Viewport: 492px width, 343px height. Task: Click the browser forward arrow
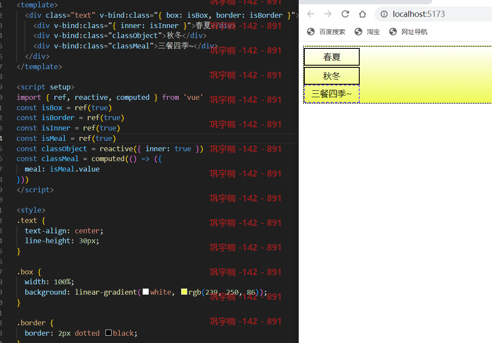point(328,14)
